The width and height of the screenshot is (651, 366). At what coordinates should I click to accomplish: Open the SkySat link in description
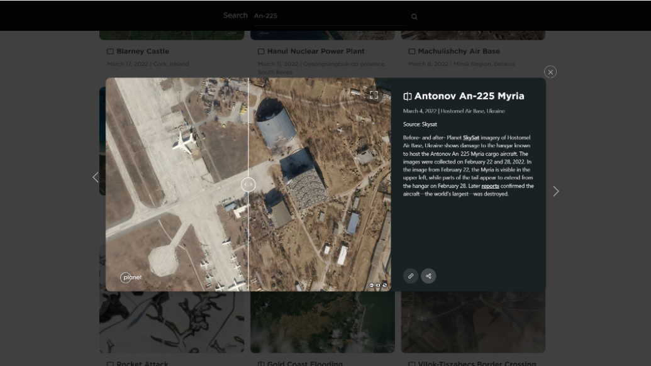[471, 137]
